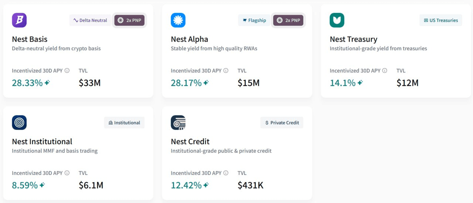Select the Delta Neutral tag

[x=90, y=20]
